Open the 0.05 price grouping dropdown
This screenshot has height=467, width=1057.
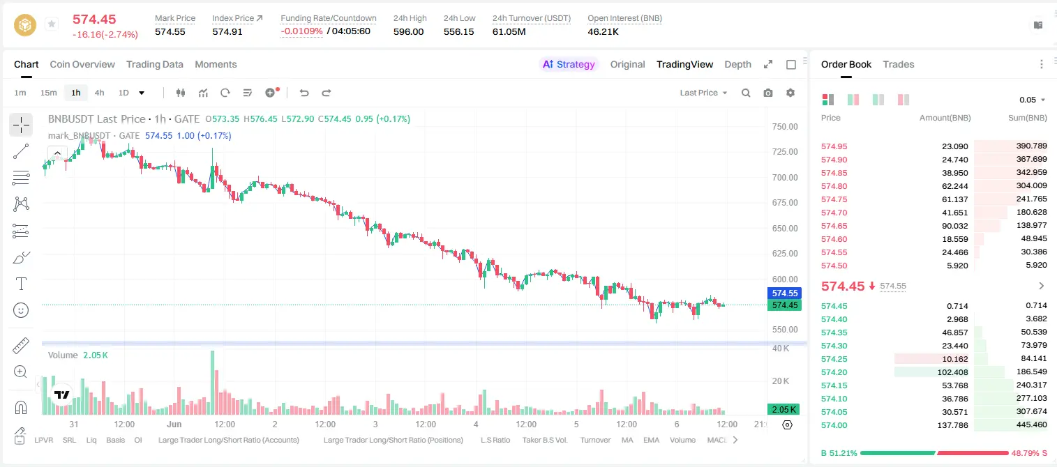(x=1033, y=100)
